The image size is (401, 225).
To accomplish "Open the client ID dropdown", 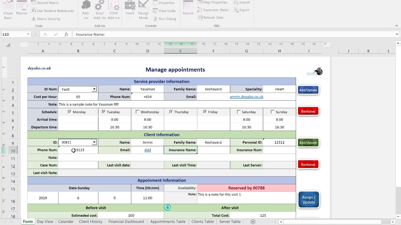I will [94, 142].
